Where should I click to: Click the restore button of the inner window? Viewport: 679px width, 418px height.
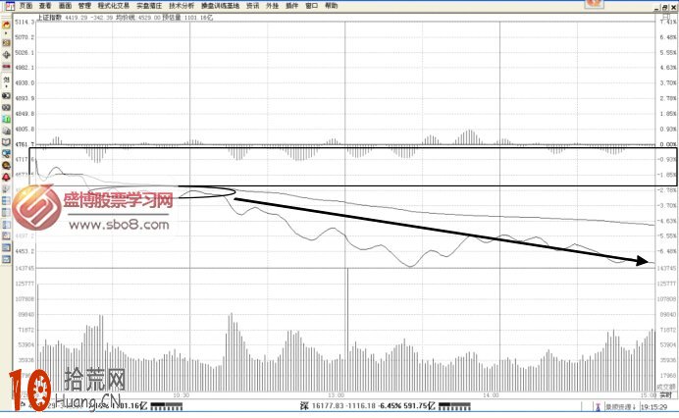pyautogui.click(x=664, y=7)
